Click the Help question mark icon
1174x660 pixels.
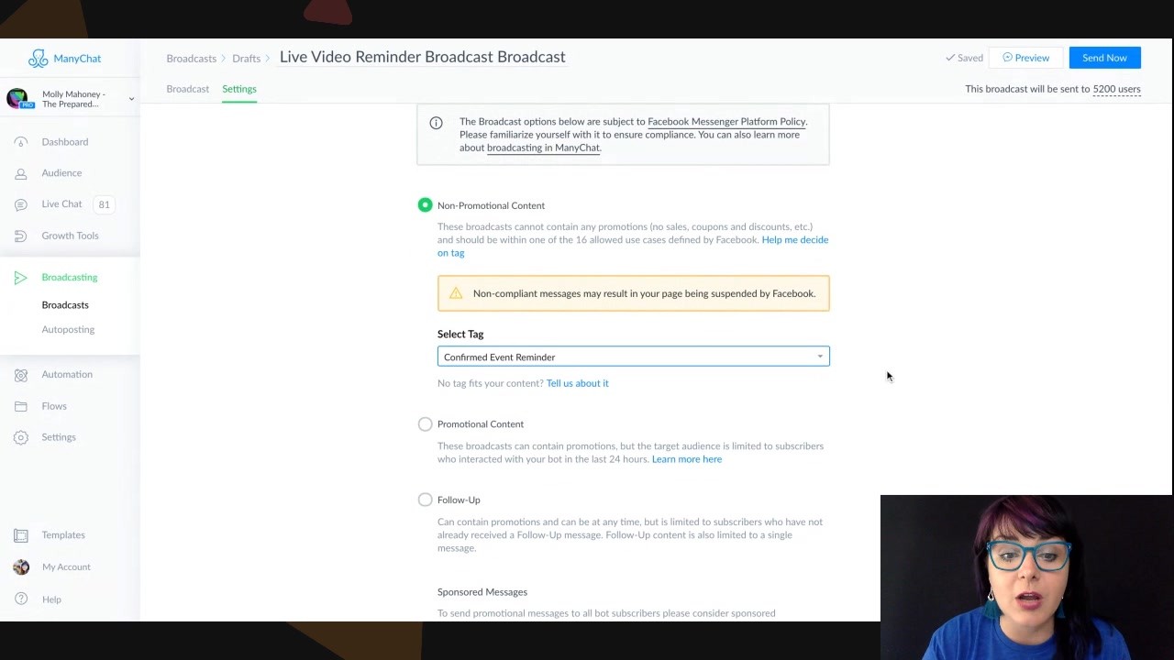click(20, 599)
